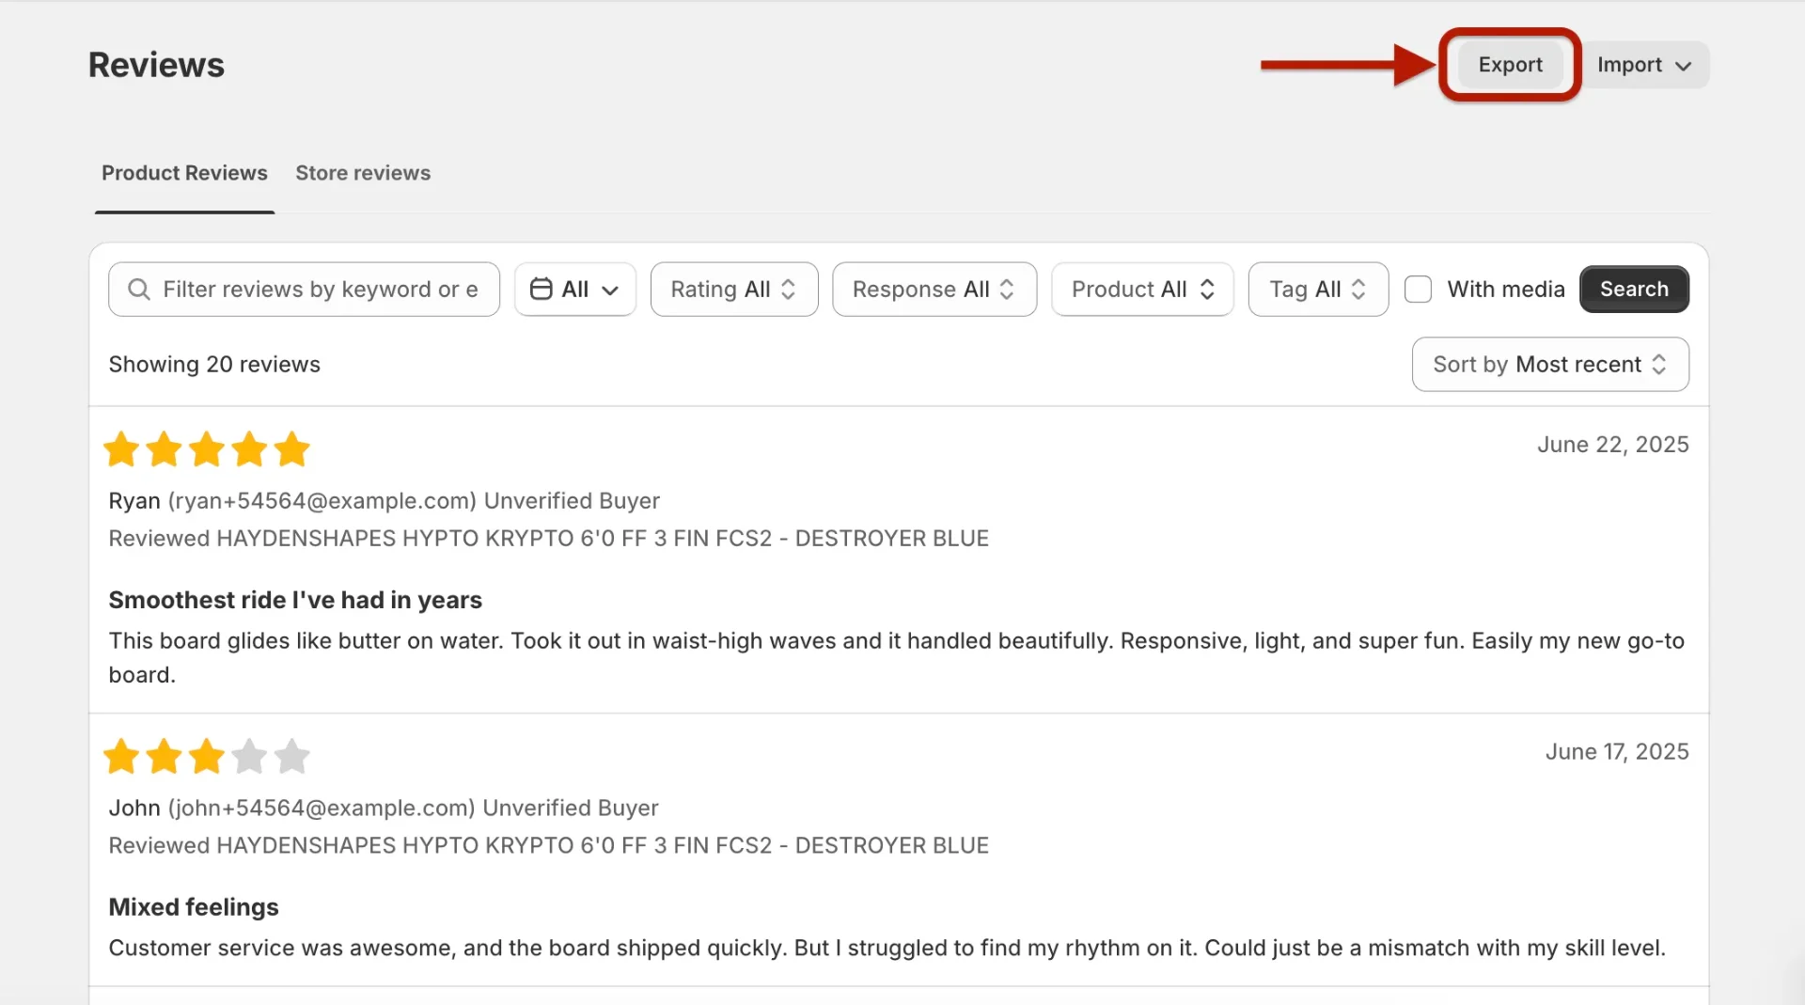Expand the Response All filter

[x=934, y=290]
